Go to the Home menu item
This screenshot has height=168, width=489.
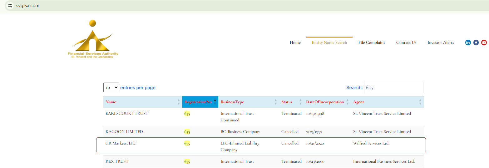(x=295, y=43)
